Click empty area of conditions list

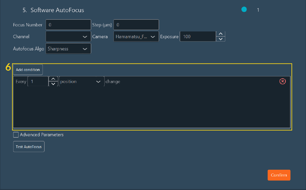pyautogui.click(x=151, y=108)
